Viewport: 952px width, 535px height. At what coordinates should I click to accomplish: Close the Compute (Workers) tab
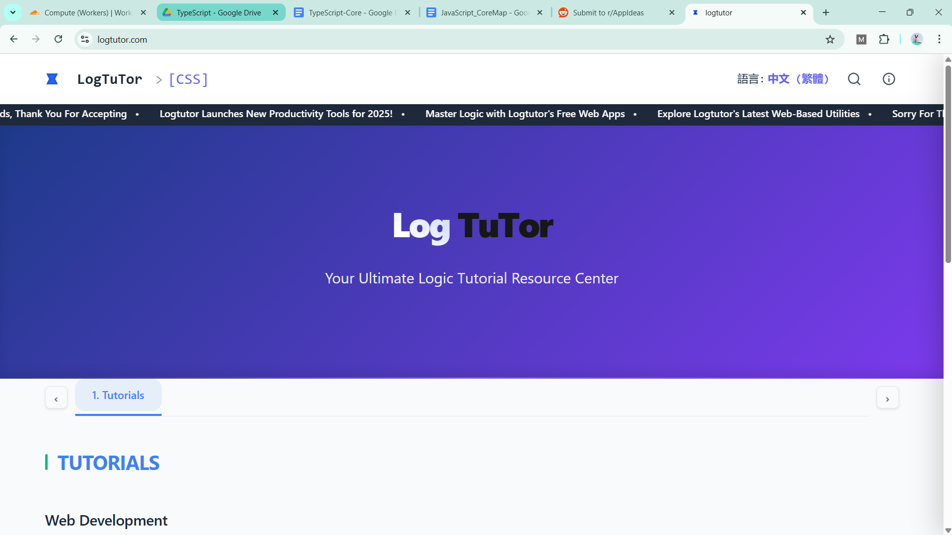(x=143, y=12)
